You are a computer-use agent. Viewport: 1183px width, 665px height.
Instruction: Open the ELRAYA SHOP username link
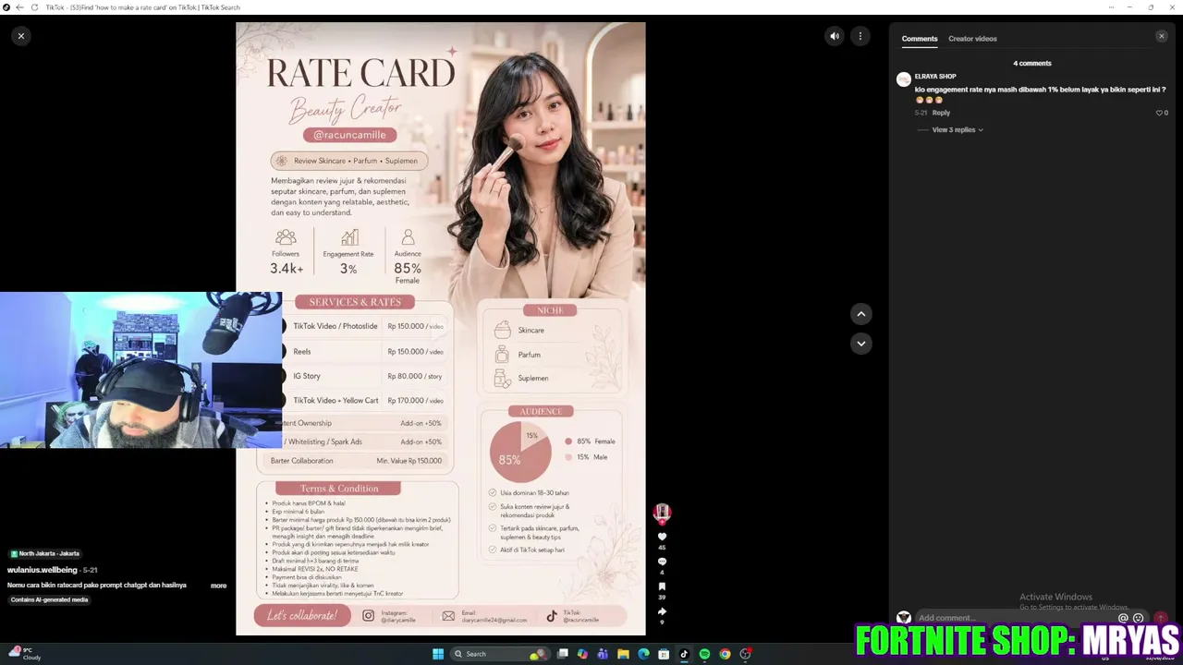935,77
